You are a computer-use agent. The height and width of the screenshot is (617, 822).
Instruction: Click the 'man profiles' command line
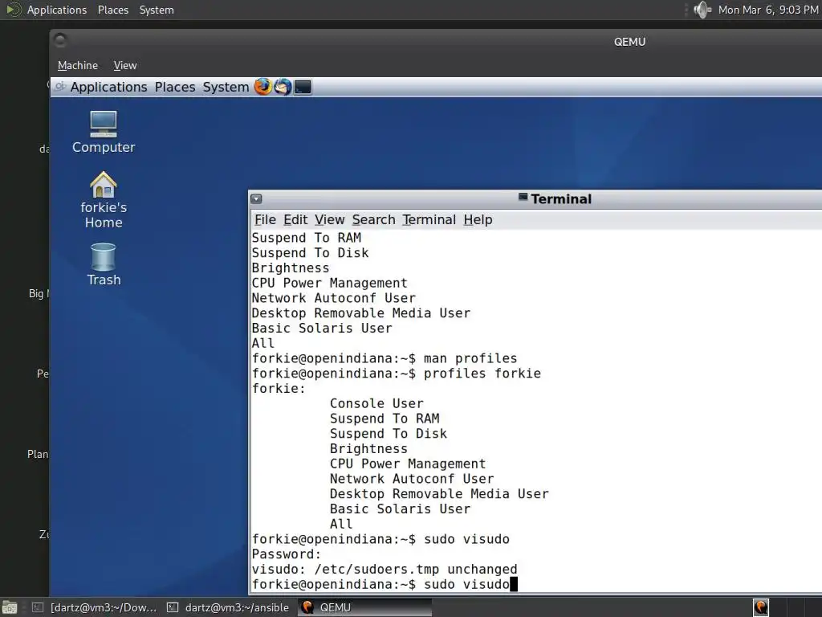[x=385, y=358]
